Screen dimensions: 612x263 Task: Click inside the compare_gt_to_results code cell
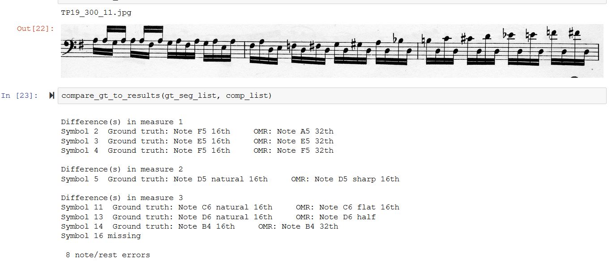403,96
